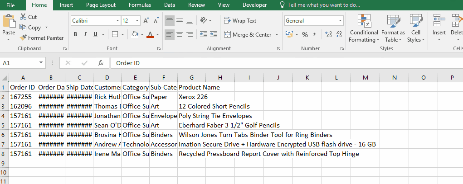This screenshot has height=184, width=463.
Task: Decrease decimal places
Action: (339, 34)
